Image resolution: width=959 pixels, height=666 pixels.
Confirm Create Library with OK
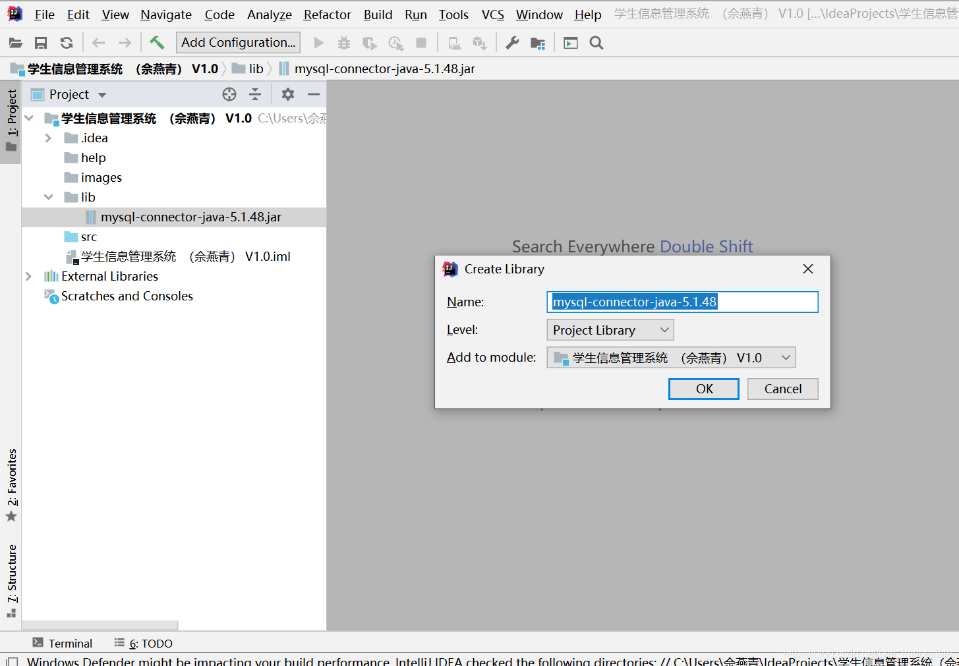pos(704,389)
